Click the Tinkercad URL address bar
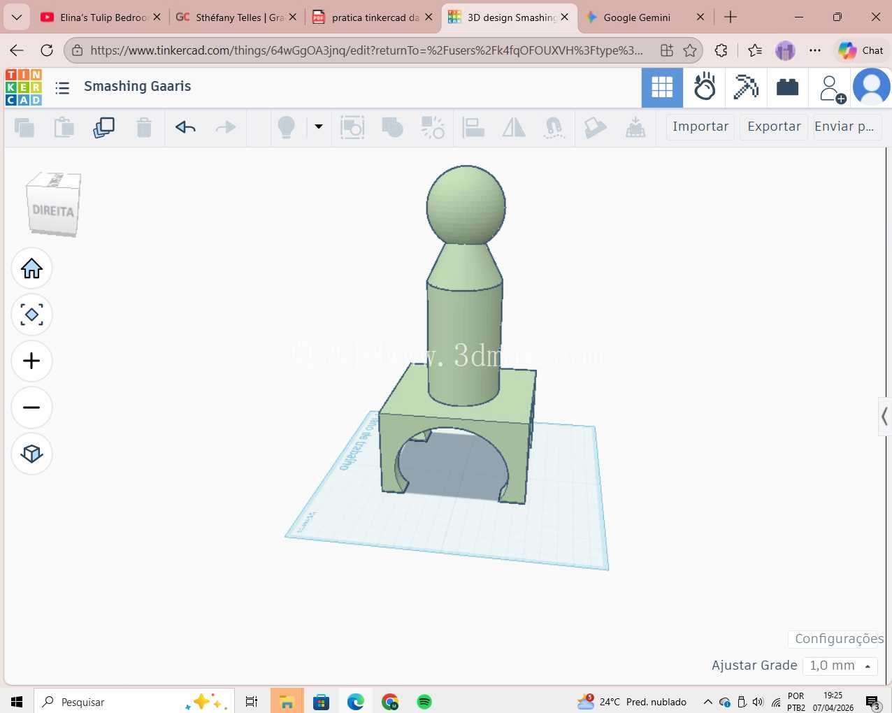The image size is (892, 713). click(x=366, y=50)
